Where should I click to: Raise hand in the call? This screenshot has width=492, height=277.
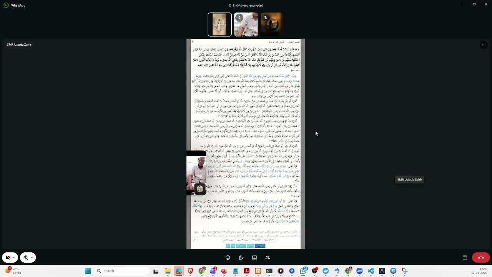[241, 257]
